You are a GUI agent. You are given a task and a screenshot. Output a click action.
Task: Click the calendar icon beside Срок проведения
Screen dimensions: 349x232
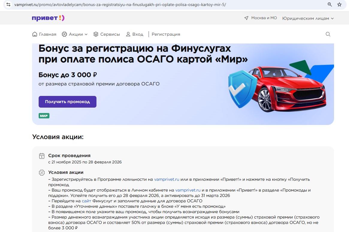pyautogui.click(x=42, y=156)
